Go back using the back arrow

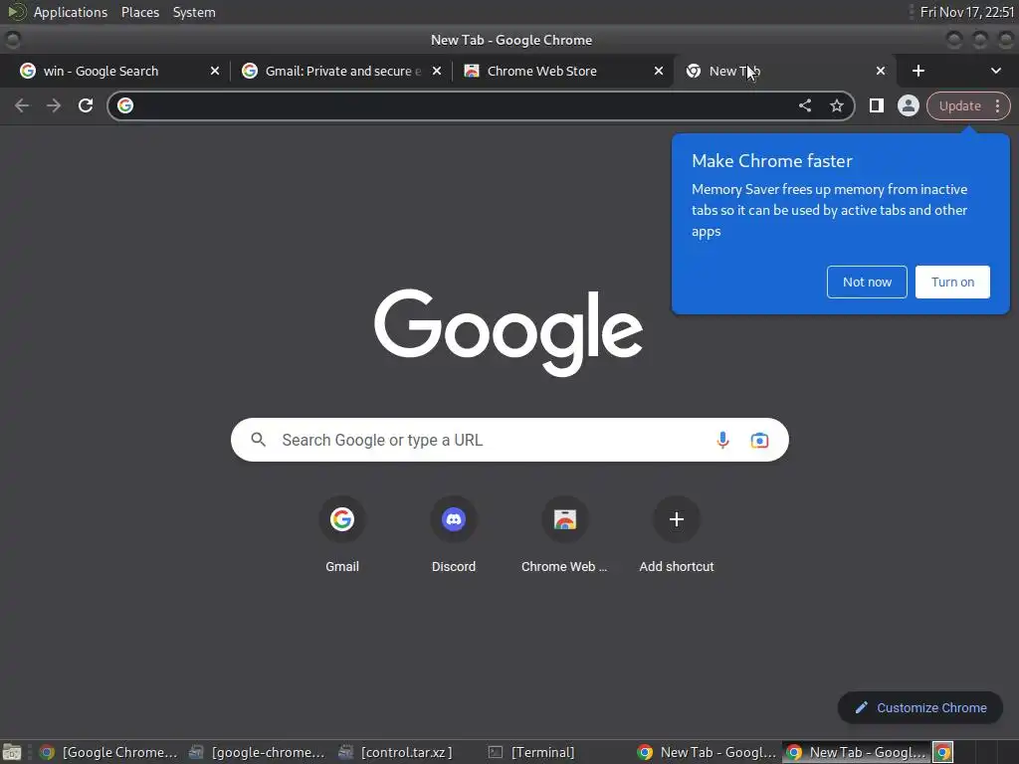(22, 105)
